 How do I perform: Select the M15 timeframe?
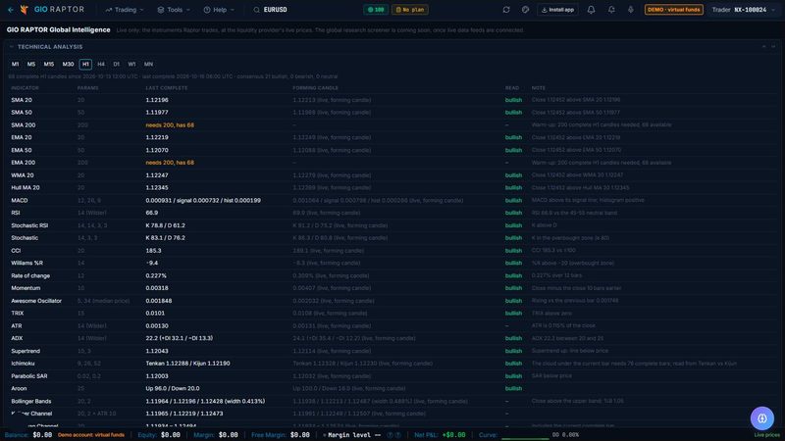(x=48, y=64)
